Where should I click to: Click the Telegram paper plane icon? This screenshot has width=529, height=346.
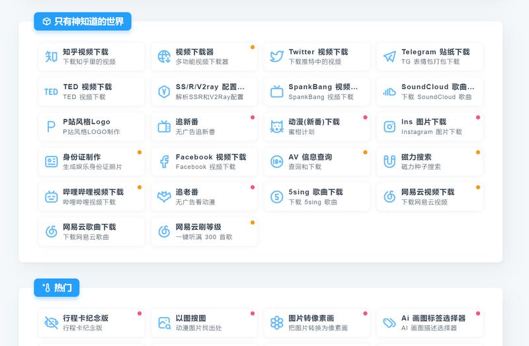tap(389, 57)
